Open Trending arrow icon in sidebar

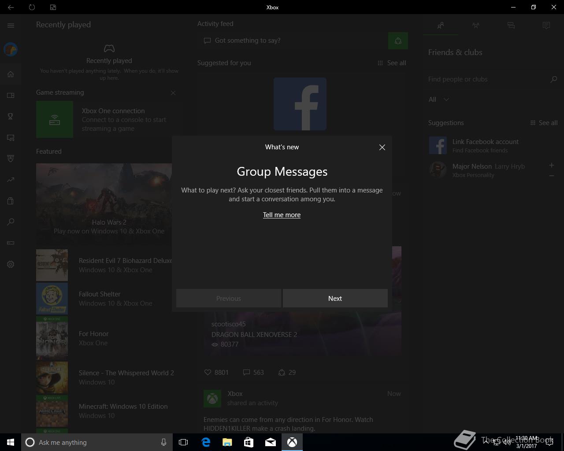[x=11, y=180]
